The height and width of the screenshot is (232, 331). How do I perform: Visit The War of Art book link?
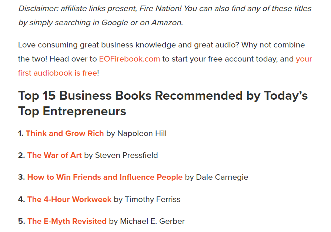pyautogui.click(x=54, y=155)
